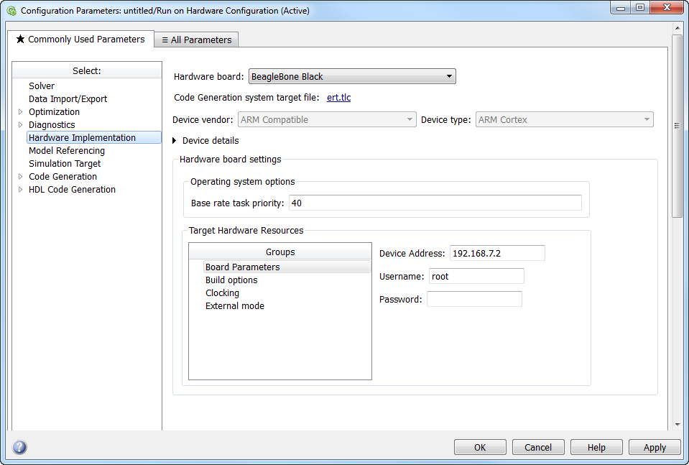Expand the Code Generation tree node

tap(20, 177)
